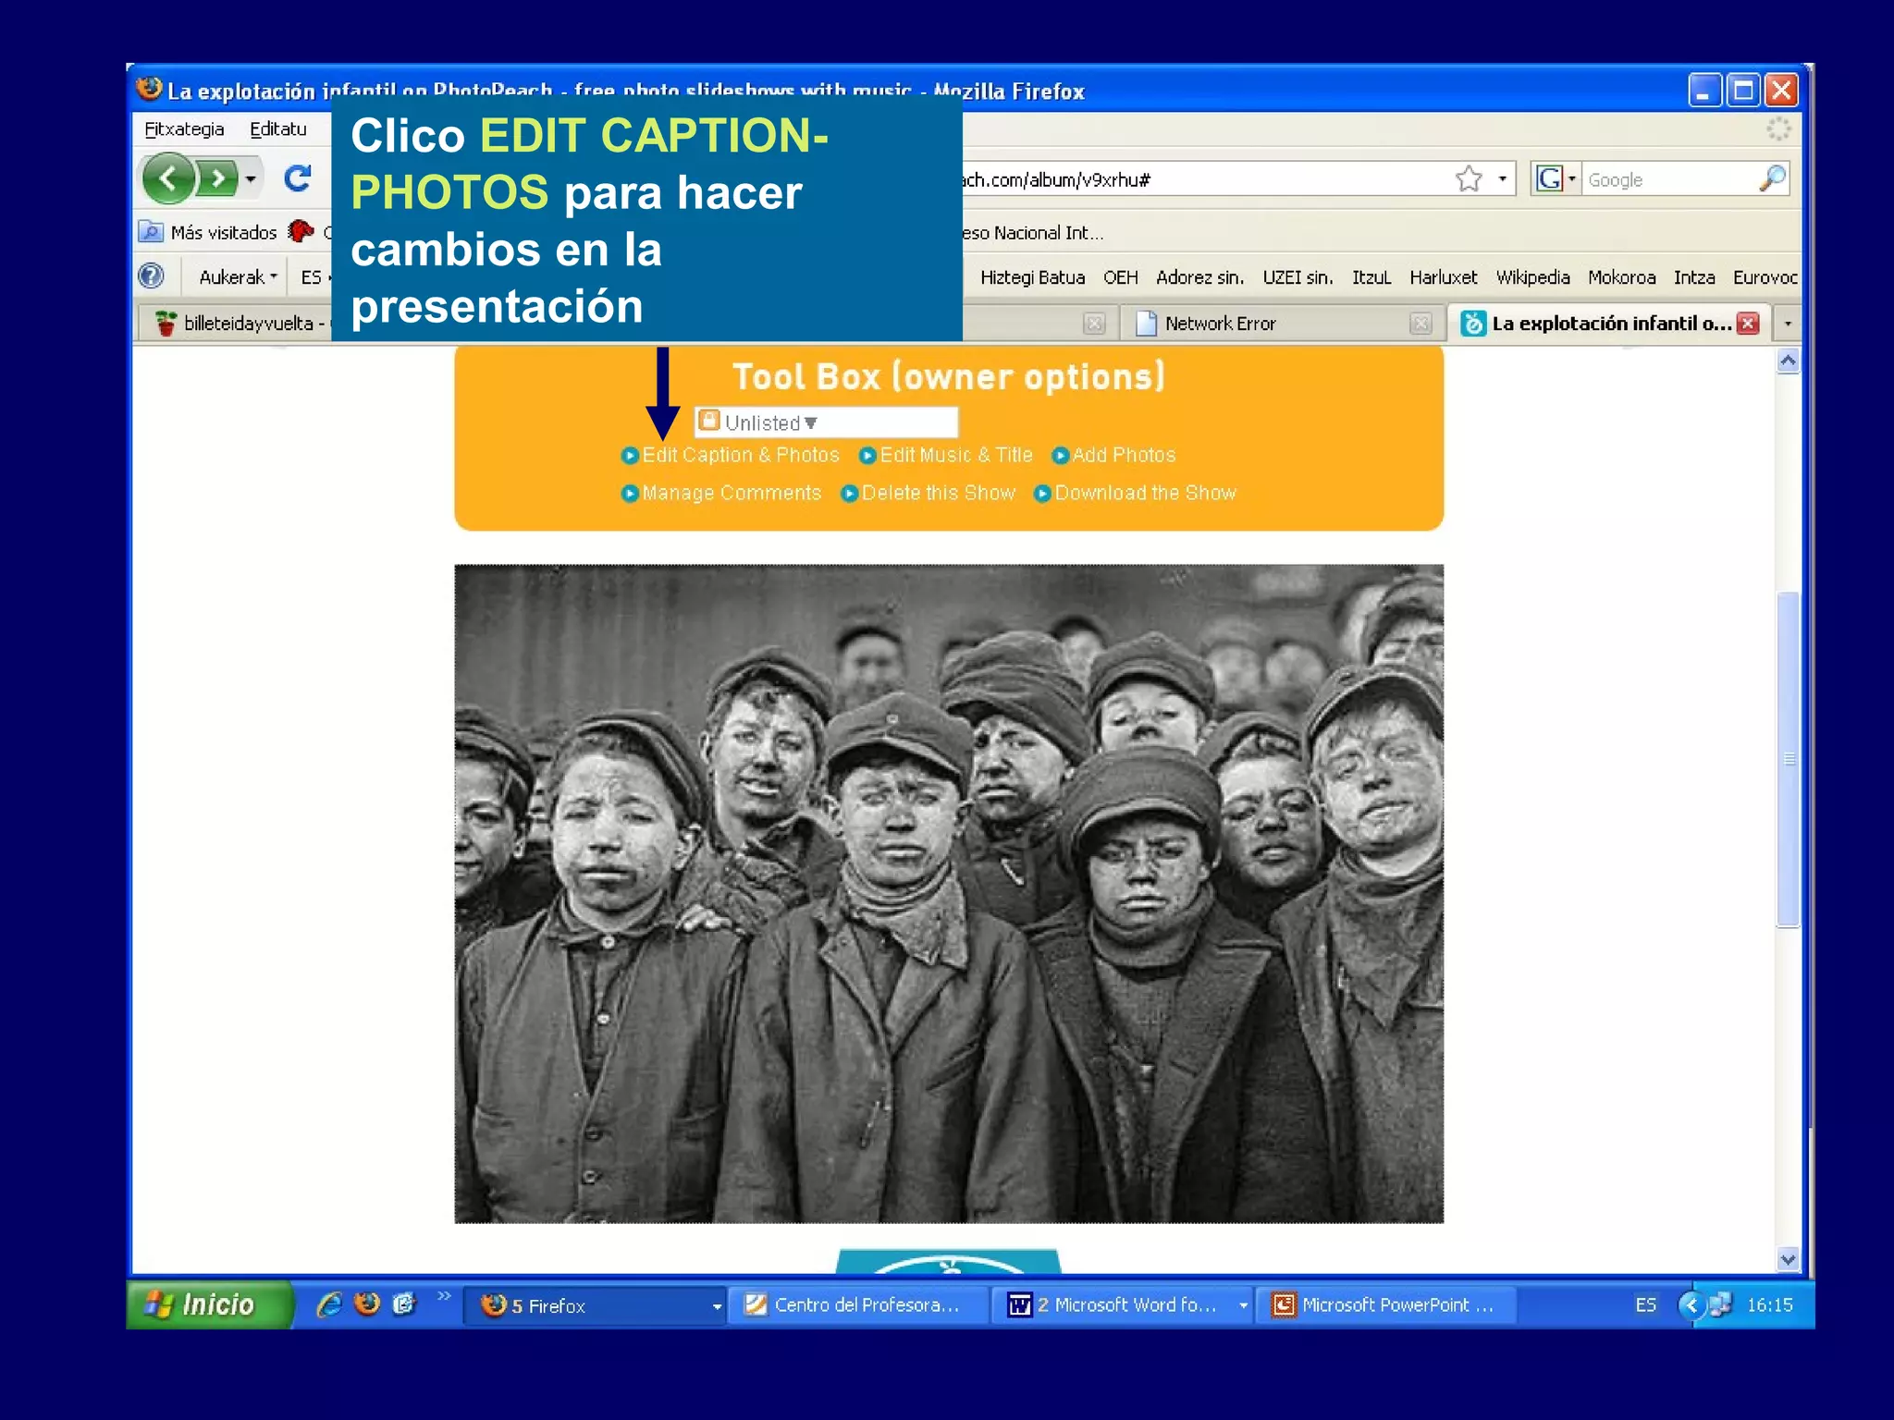Image resolution: width=1894 pixels, height=1420 pixels.
Task: Click in the Google search field
Action: coord(1669,179)
